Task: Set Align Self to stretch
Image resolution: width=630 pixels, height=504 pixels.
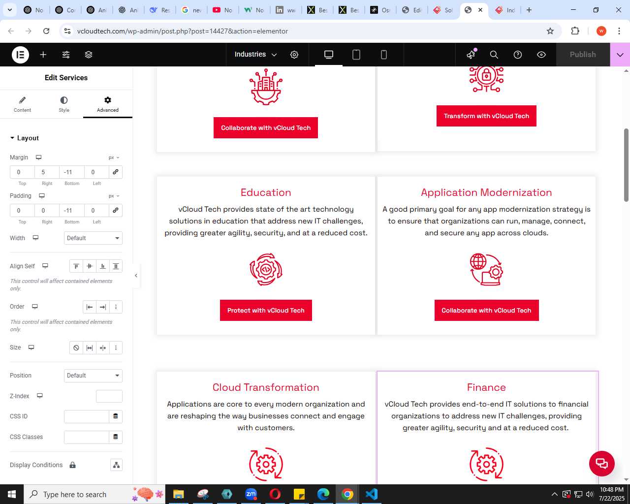Action: tap(116, 266)
